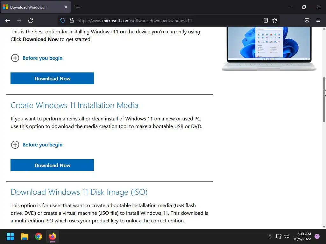Open a new tab with the plus button
This screenshot has height=244, width=326.
click(78, 7)
